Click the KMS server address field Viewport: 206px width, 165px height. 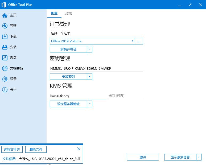click(78, 96)
